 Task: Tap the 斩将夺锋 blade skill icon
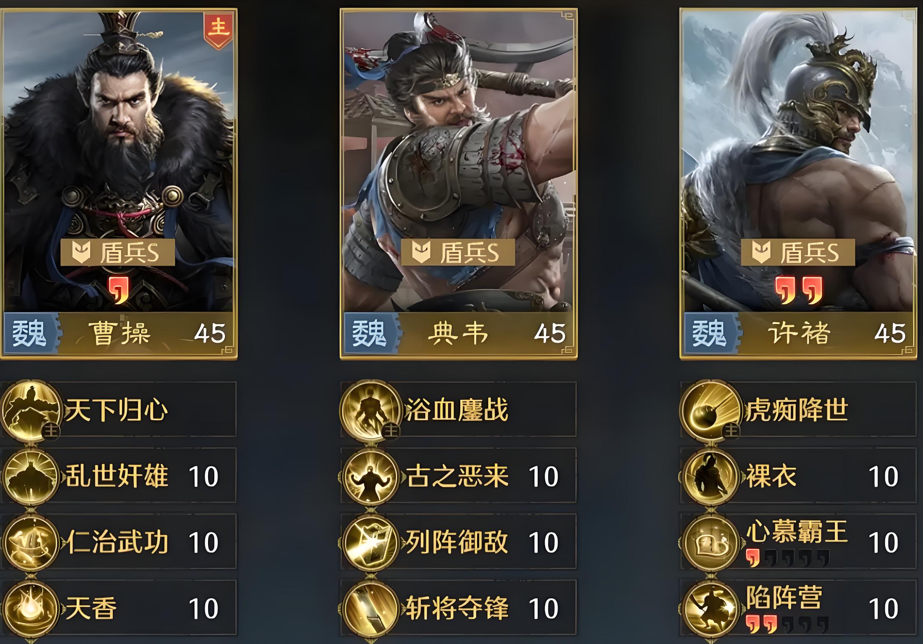(370, 608)
